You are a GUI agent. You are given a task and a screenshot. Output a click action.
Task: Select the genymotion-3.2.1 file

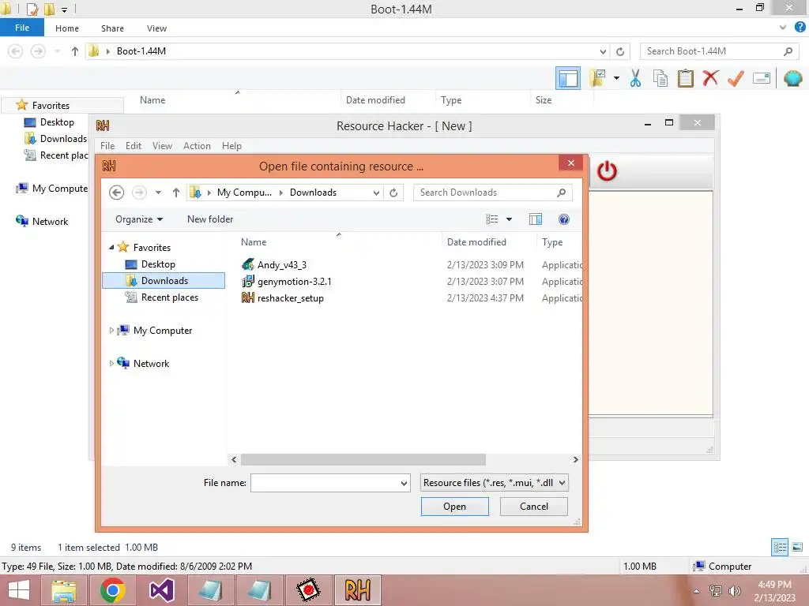click(294, 282)
